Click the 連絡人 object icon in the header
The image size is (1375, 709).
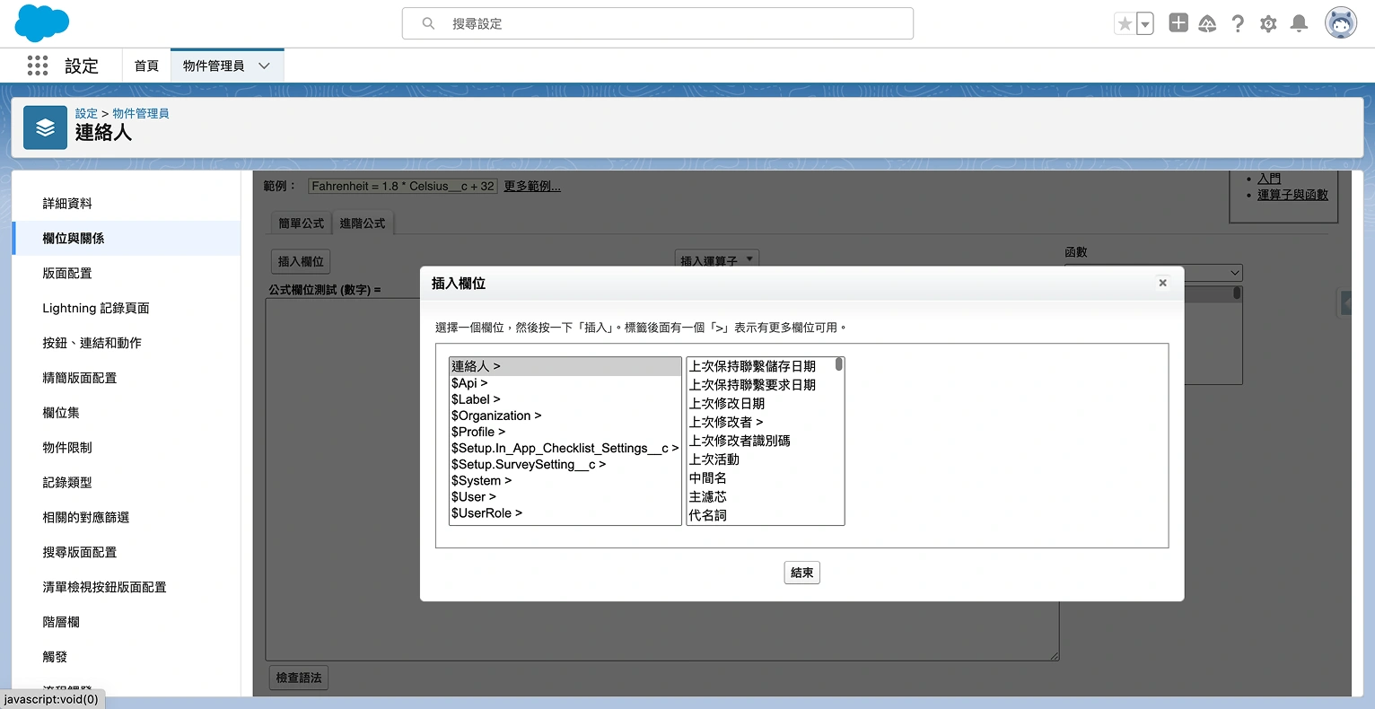(45, 127)
